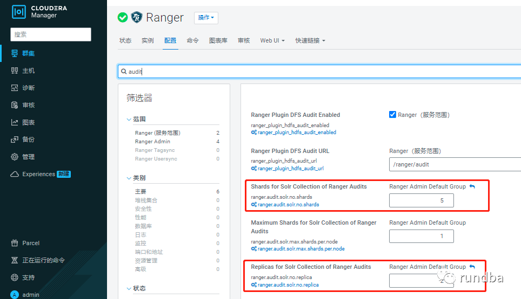This screenshot has height=299, width=521.
Task: Switch to the 配置 (Configuration) tab
Action: [x=170, y=40]
